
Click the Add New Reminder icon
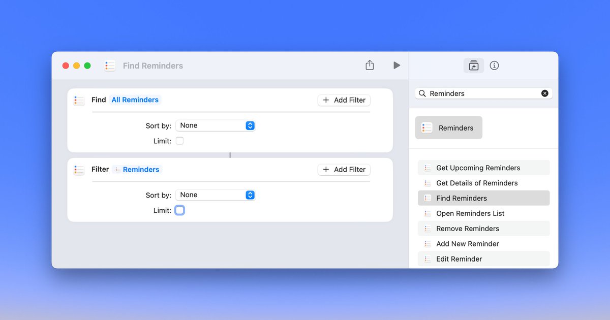pyautogui.click(x=428, y=244)
